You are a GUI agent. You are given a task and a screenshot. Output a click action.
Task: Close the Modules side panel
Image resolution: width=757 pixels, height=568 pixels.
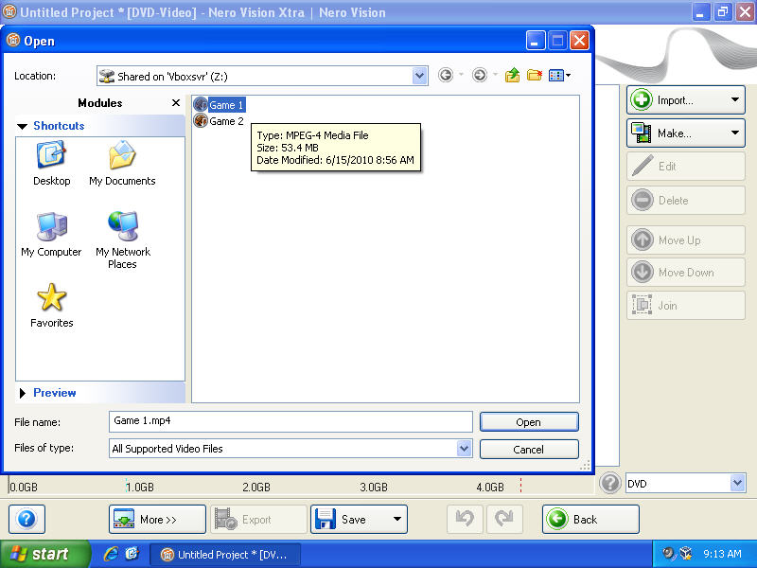(x=176, y=103)
